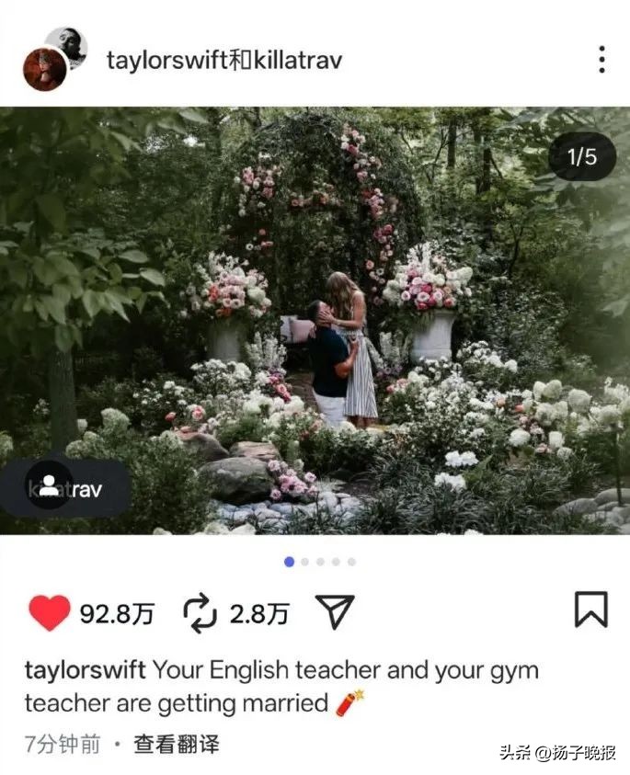View the 2.8万 reposts count
The height and width of the screenshot is (775, 630).
point(259,614)
